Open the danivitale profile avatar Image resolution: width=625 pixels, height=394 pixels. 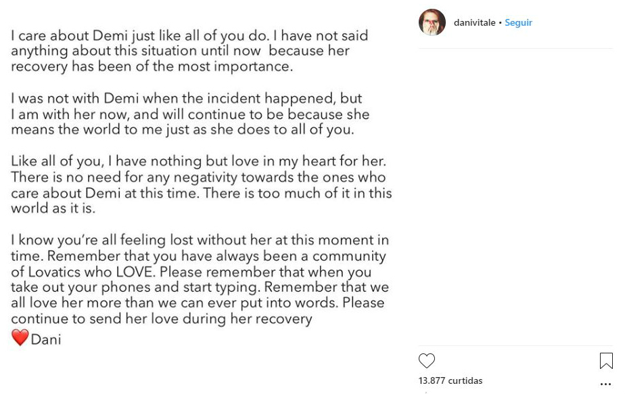click(432, 22)
